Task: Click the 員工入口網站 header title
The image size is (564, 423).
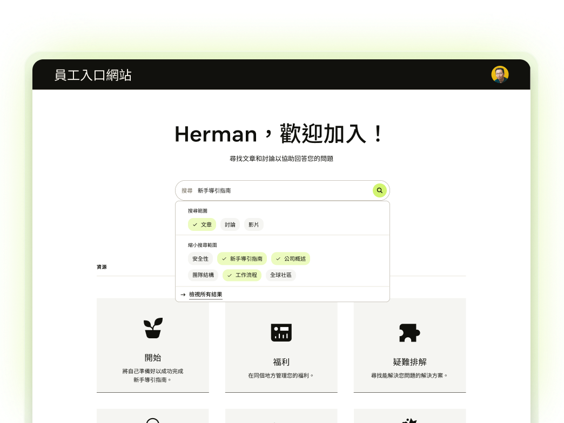Action: click(92, 76)
